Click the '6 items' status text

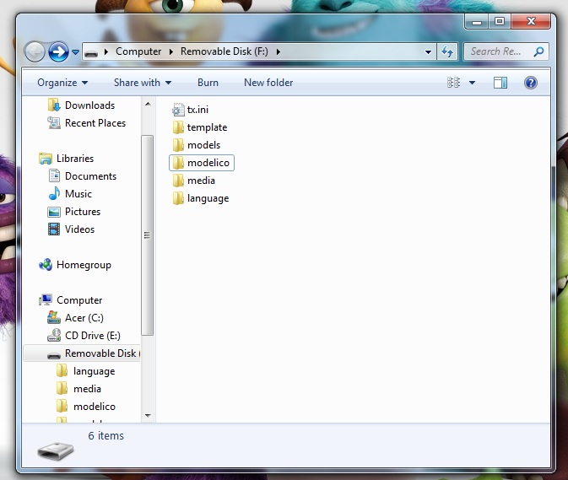coord(105,436)
